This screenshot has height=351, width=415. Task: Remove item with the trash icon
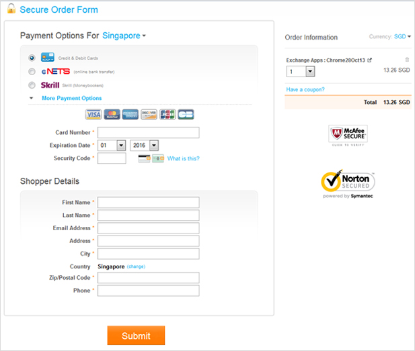point(407,60)
